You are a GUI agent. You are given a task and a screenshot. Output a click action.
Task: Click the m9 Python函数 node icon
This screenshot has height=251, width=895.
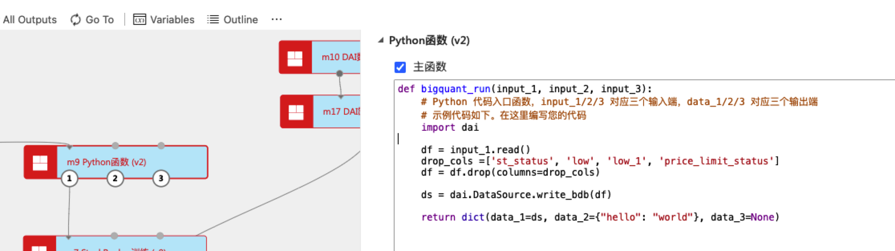(40, 162)
